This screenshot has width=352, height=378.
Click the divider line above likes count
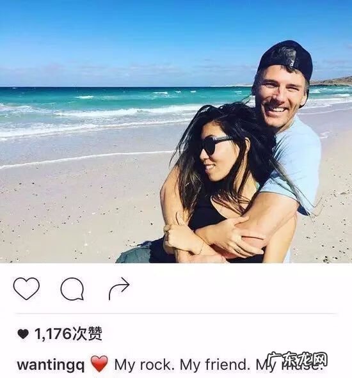click(x=176, y=314)
